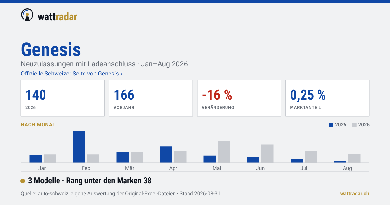Click the wattradar brand name
The image size is (390, 205).
pyautogui.click(x=57, y=16)
